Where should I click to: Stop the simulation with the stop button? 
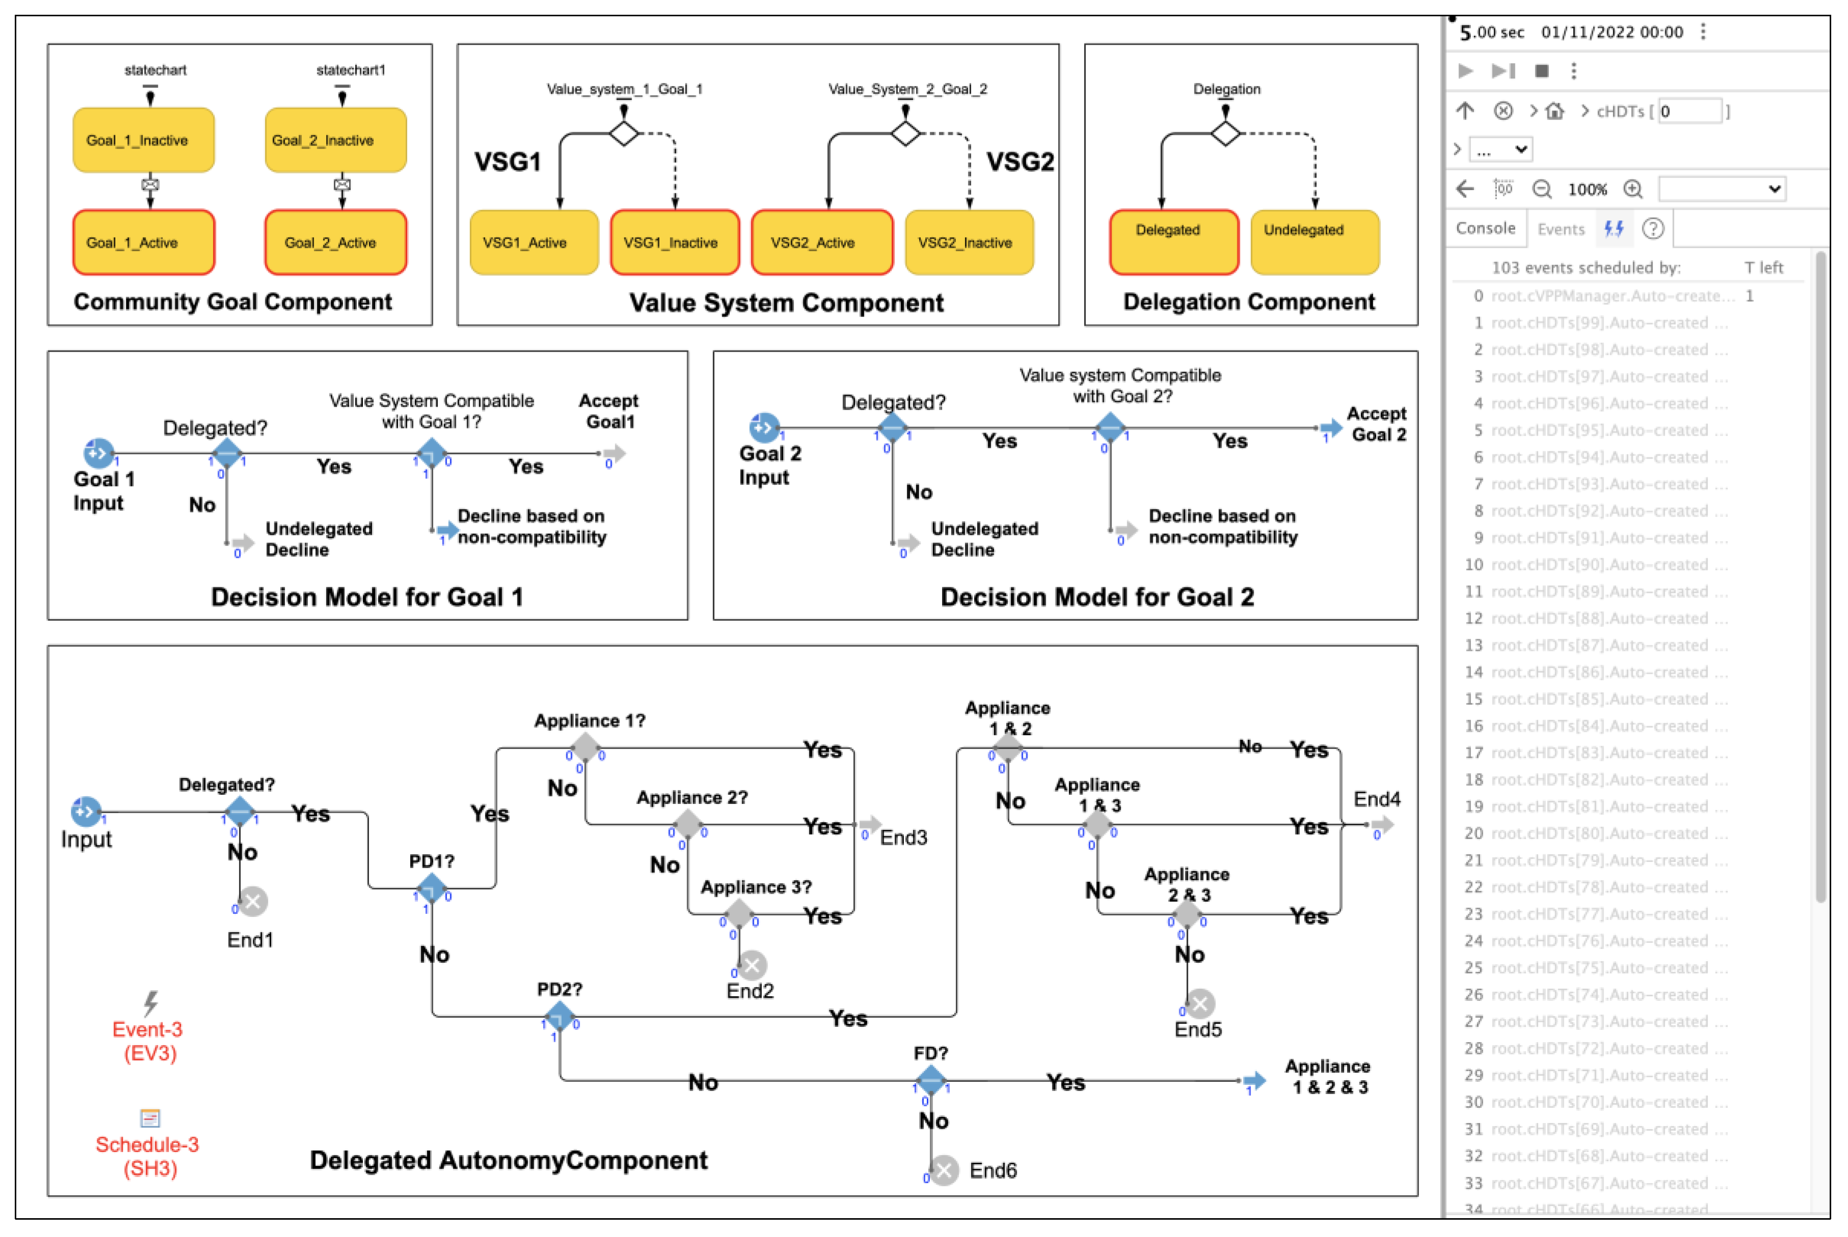(1542, 71)
